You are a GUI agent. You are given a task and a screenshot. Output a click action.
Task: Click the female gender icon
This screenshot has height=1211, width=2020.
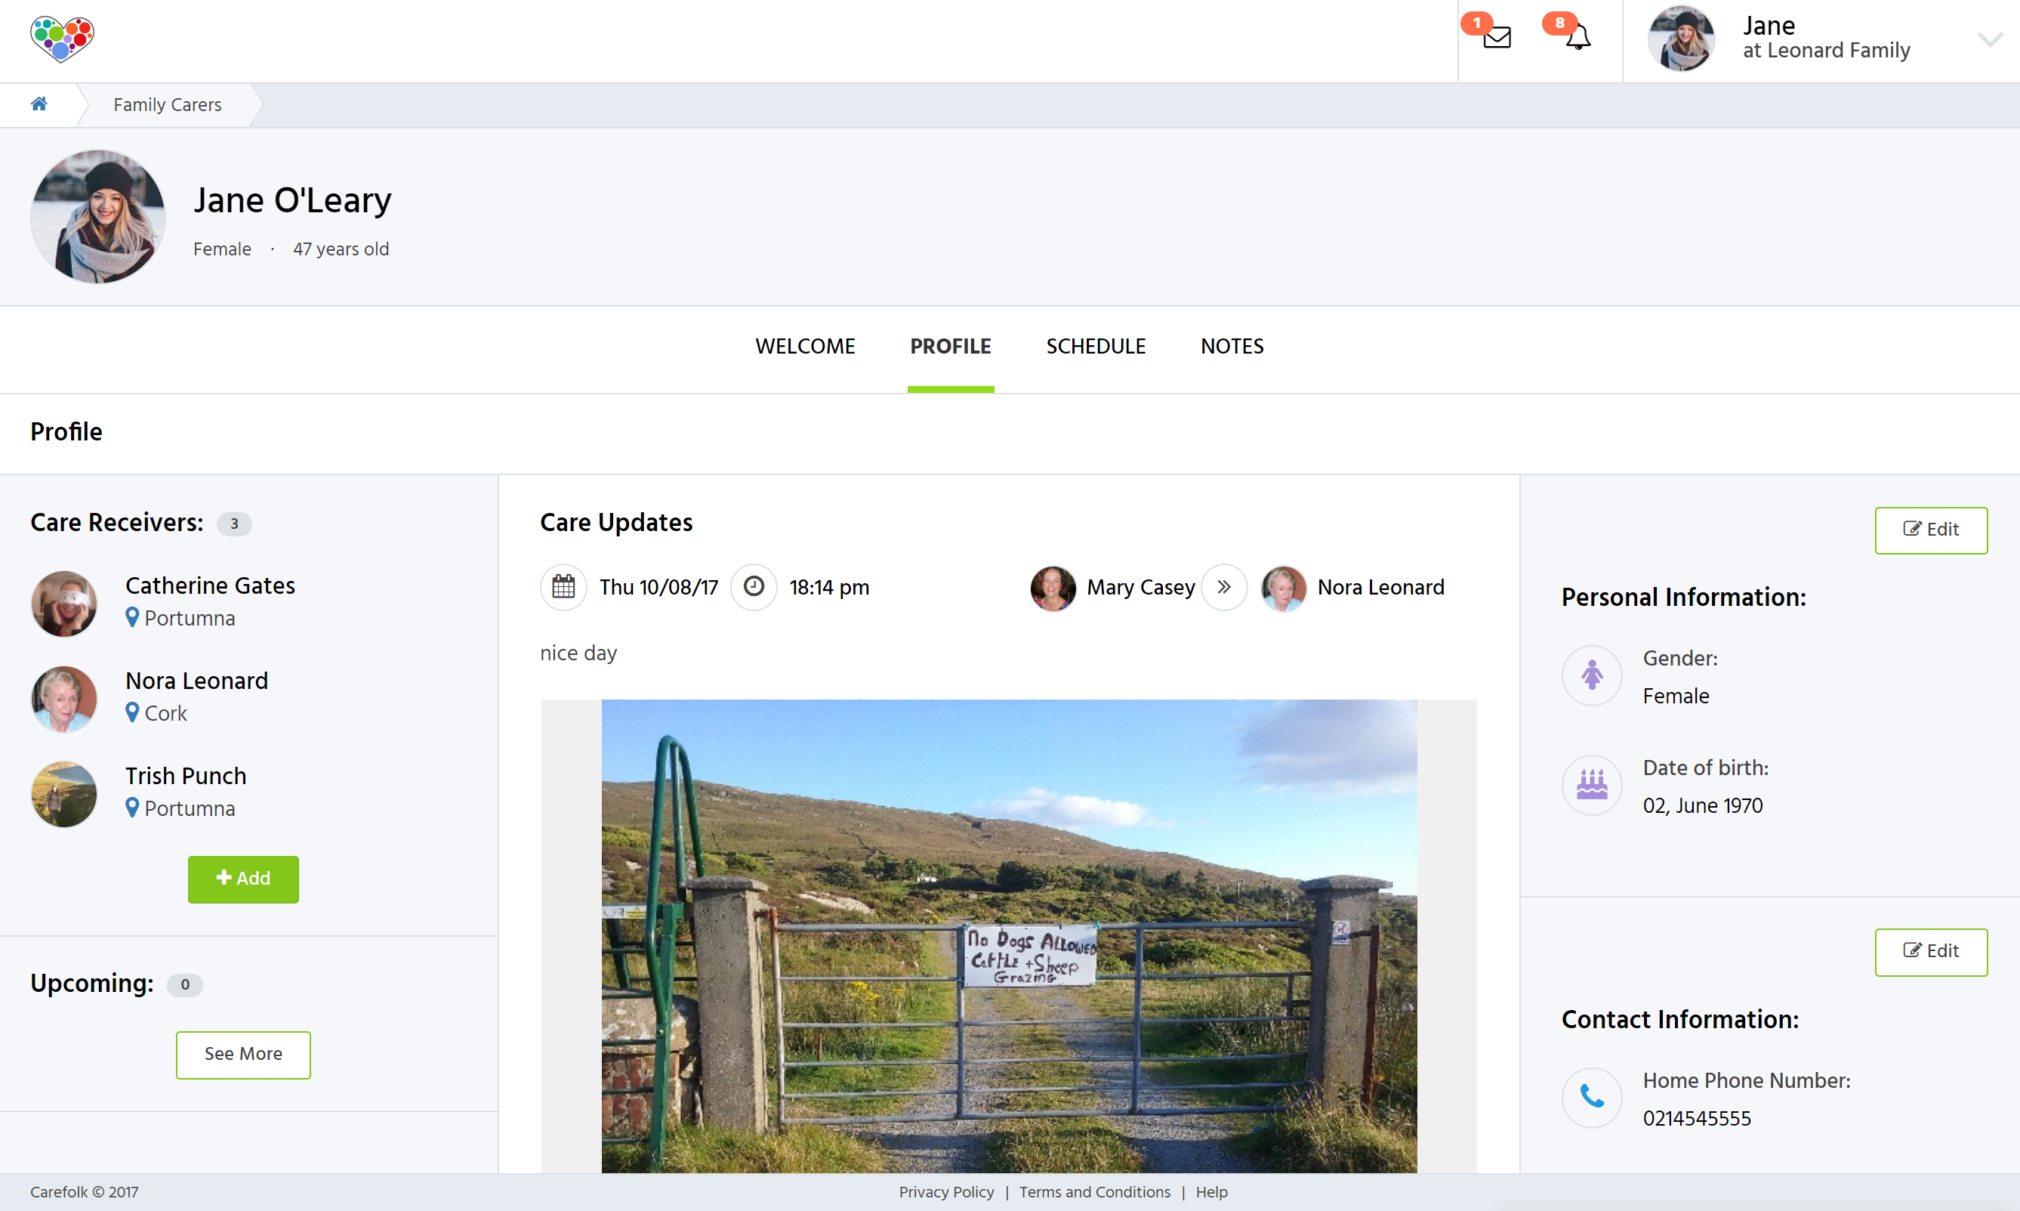pos(1591,675)
